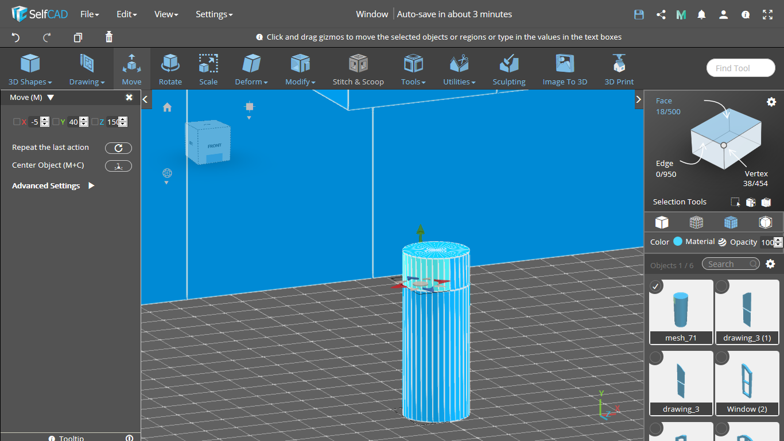The image size is (784, 441).
Task: Open the Edit menu
Action: pos(127,14)
